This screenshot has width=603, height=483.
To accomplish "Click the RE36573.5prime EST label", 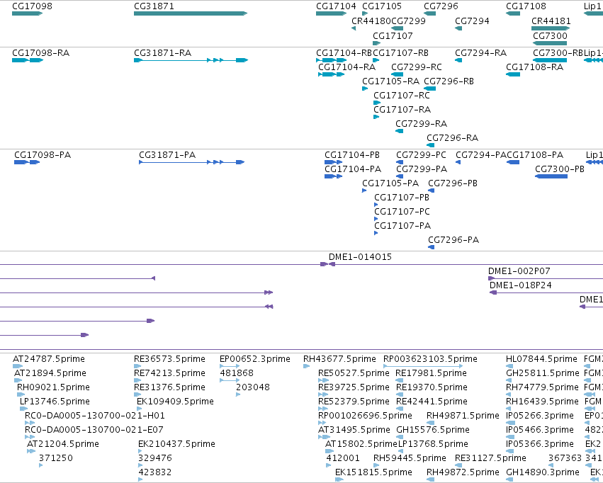I will click(169, 359).
